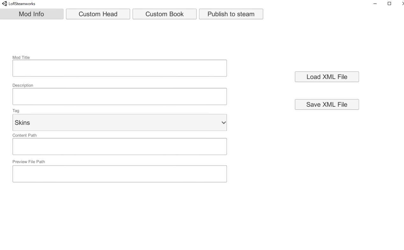Activate the Preview File Path text box
404x250 pixels.
(119, 174)
